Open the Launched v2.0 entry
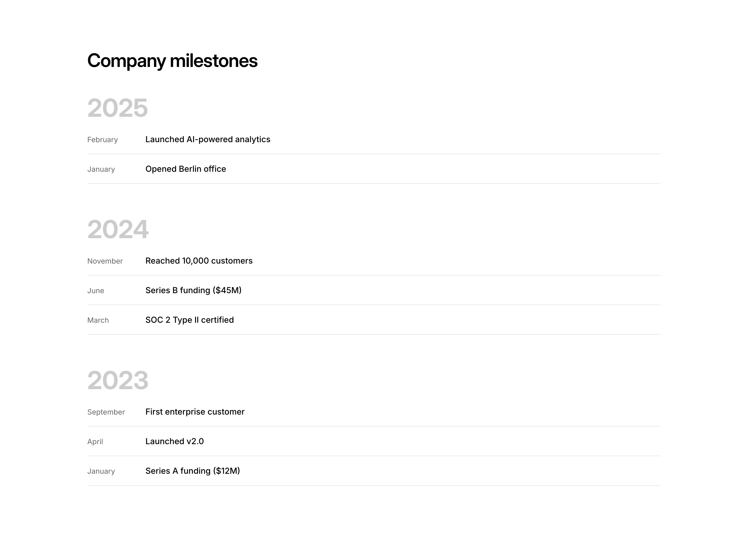Image resolution: width=748 pixels, height=536 pixels. [x=174, y=442]
